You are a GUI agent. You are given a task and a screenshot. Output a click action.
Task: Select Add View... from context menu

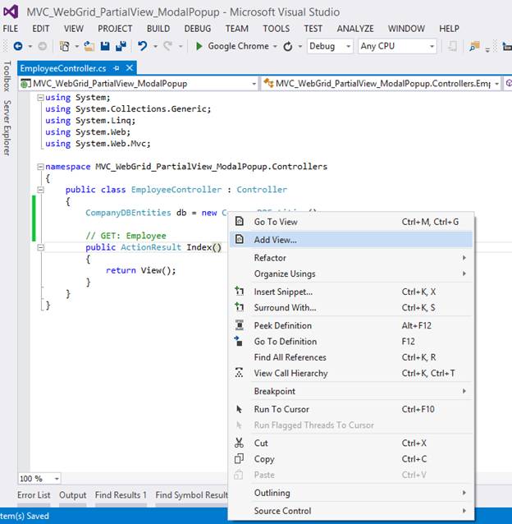click(x=276, y=240)
